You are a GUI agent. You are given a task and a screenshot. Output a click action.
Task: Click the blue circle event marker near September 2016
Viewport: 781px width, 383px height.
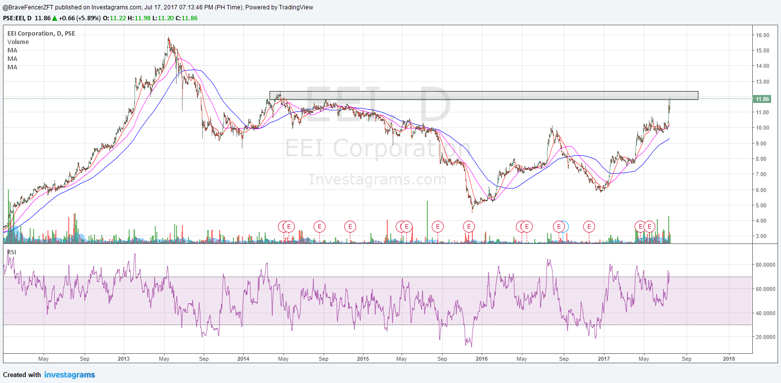click(566, 227)
